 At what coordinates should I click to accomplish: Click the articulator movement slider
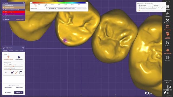[151, 10]
